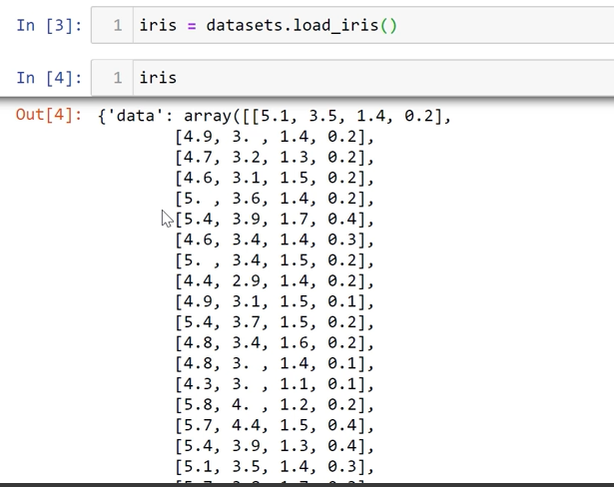Viewport: 614px width, 487px height.
Task: Click the 'data' key in the output
Action: (132, 116)
